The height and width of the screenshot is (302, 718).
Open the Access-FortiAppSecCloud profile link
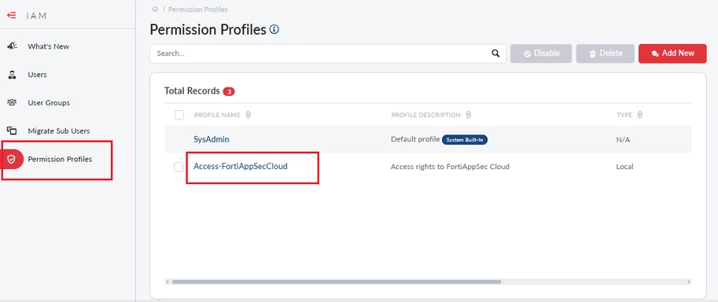pos(241,167)
